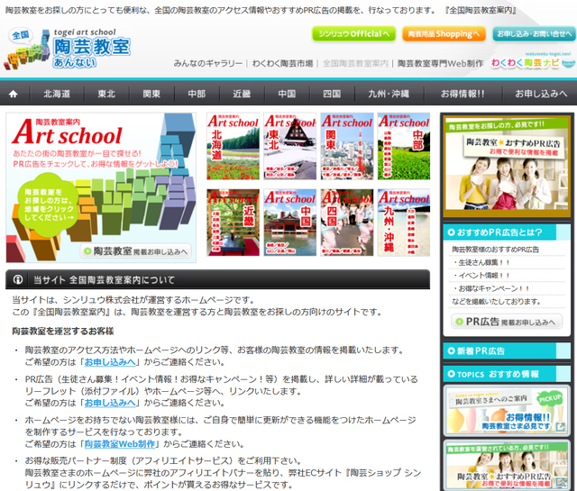Open the 関東 Art school thumbnail
This screenshot has height=491, width=577.
346,146
